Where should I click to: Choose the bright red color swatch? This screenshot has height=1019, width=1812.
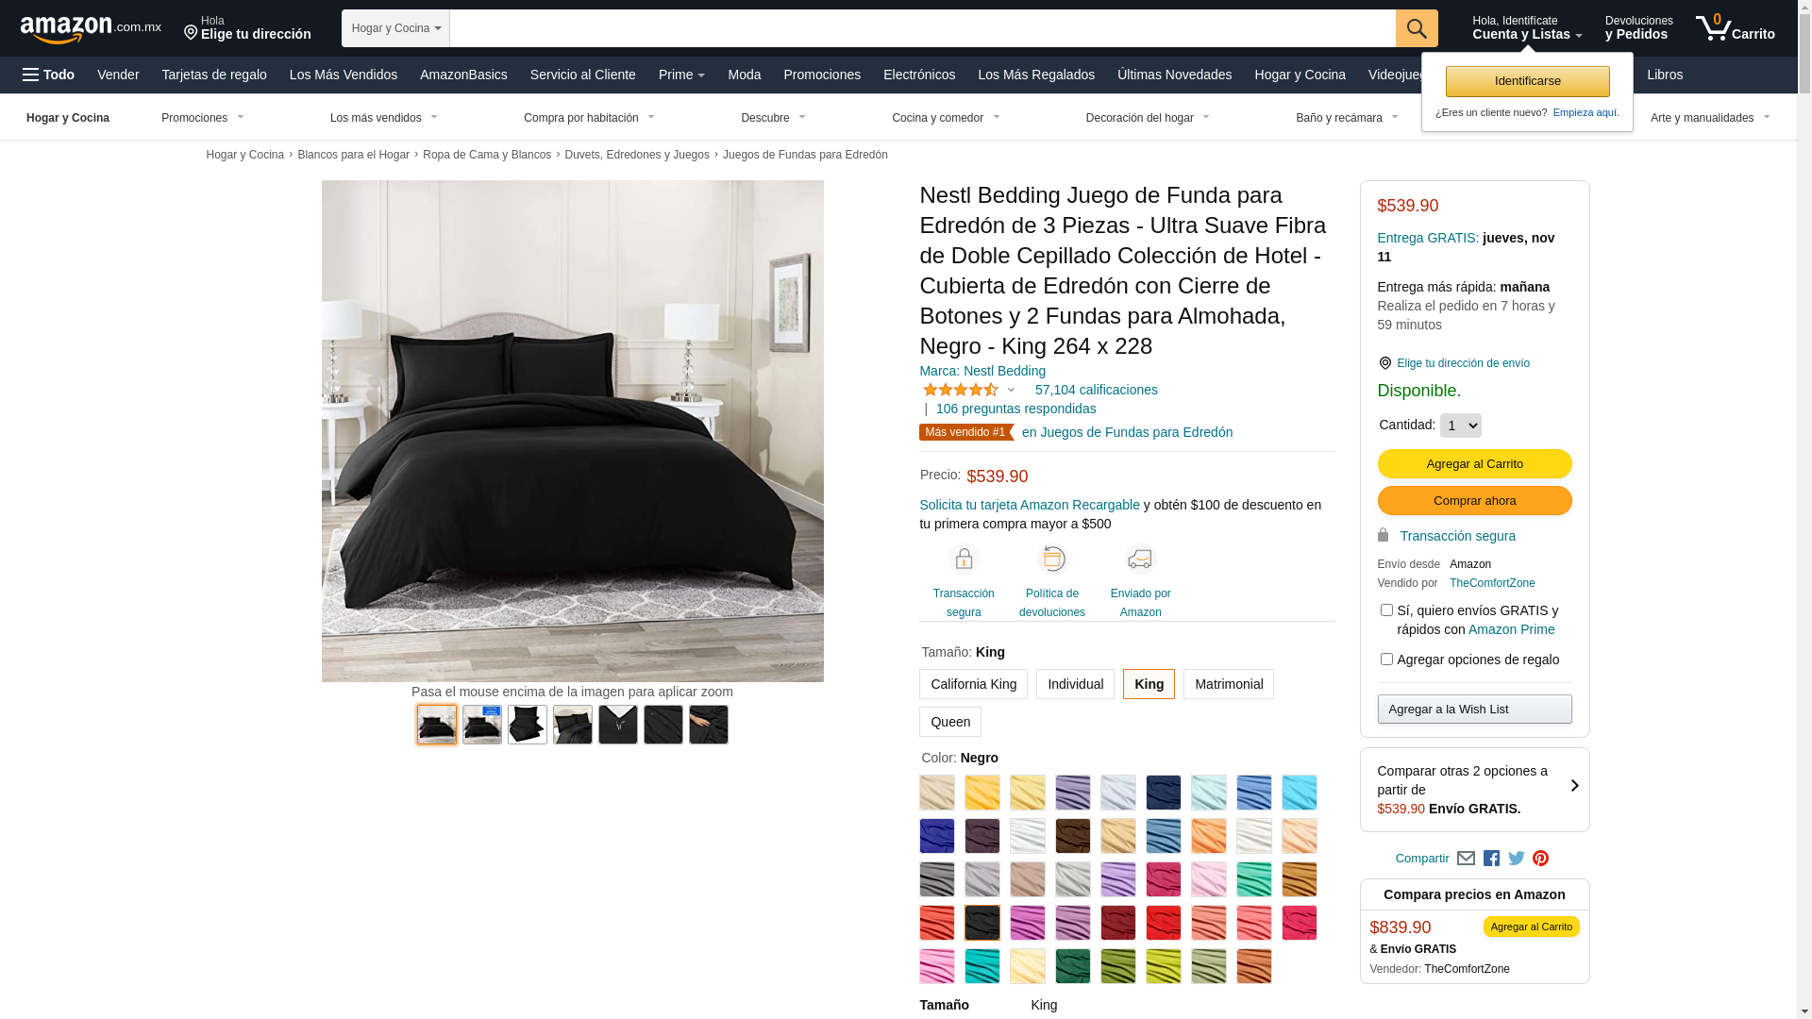(1164, 923)
